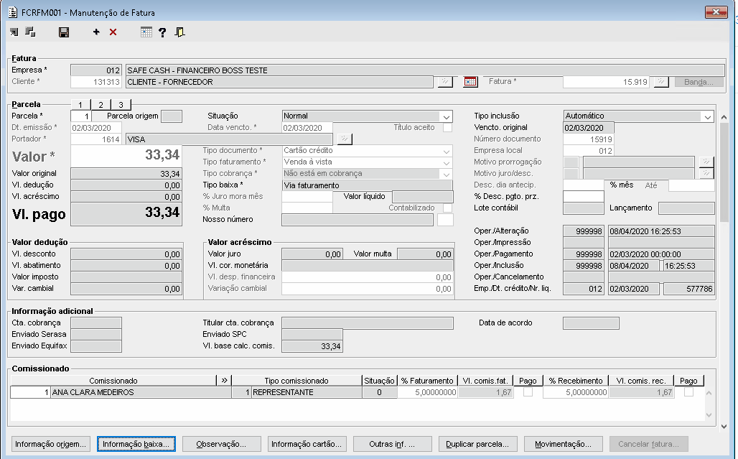Screen dimensions: 738x459
Task: Click the red X delete icon
Action: point(113,32)
